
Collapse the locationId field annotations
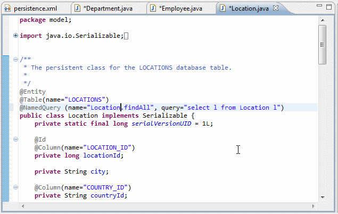(x=15, y=139)
